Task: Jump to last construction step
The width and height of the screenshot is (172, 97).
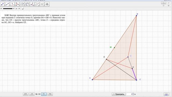Action: click(50, 94)
